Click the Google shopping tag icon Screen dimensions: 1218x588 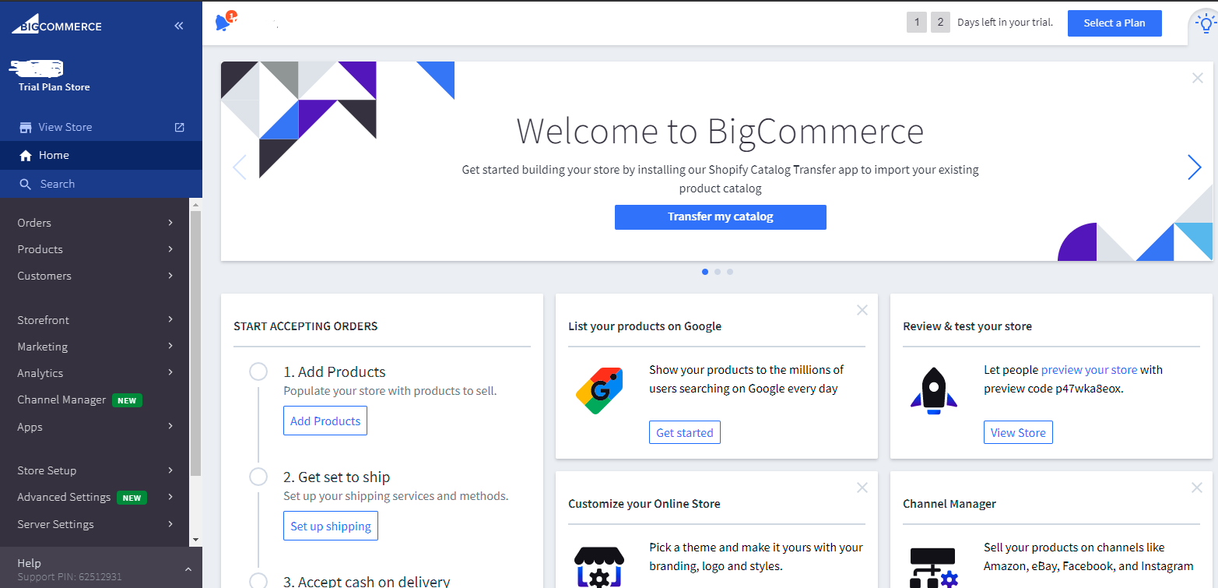point(598,390)
